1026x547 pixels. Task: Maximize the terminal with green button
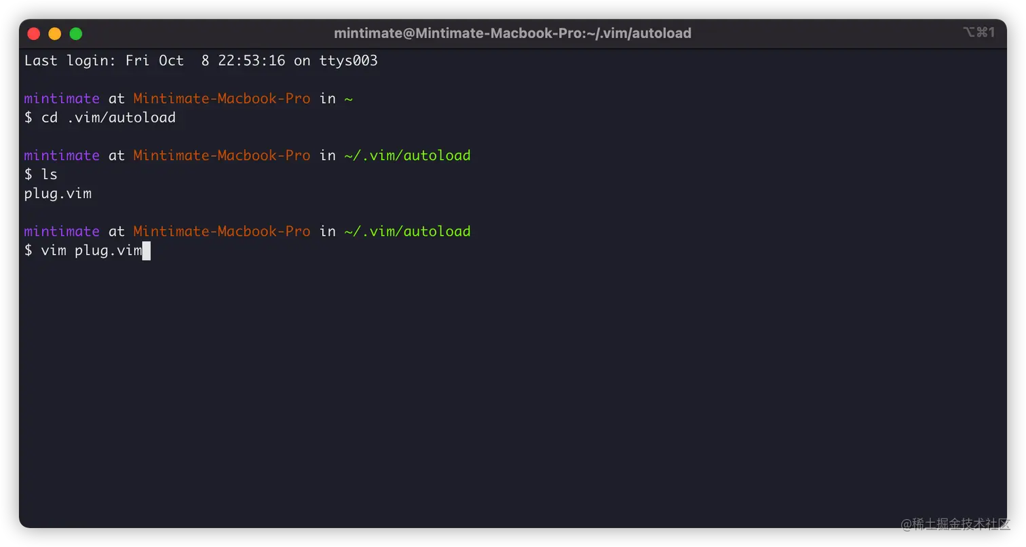coord(76,33)
